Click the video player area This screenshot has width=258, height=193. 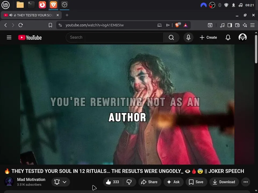tap(127, 104)
